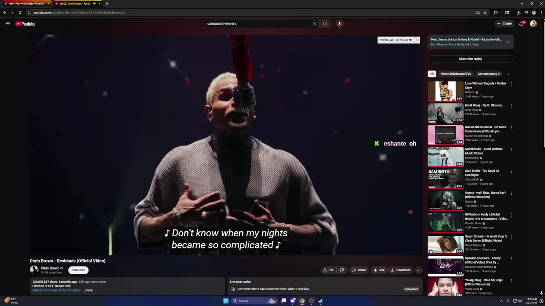The width and height of the screenshot is (545, 306).
Task: Open options for 'Sam Smith' video
Action: [512, 171]
